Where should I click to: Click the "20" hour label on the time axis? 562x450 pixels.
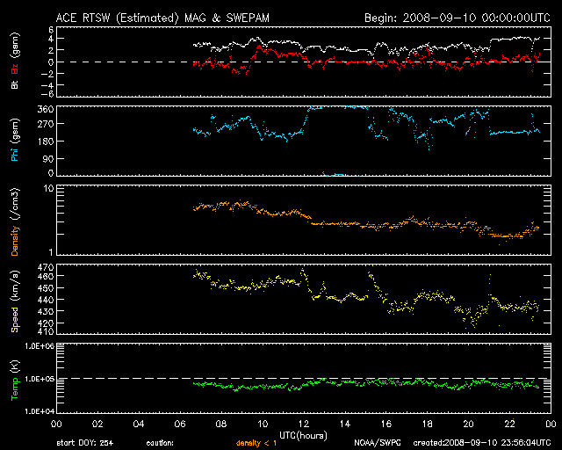468,425
